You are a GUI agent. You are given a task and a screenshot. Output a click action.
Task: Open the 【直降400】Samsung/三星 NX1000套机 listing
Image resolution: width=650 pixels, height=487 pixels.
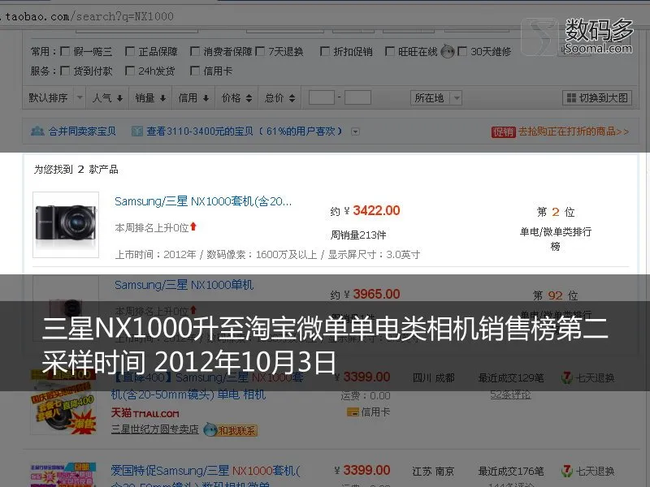[x=207, y=386]
